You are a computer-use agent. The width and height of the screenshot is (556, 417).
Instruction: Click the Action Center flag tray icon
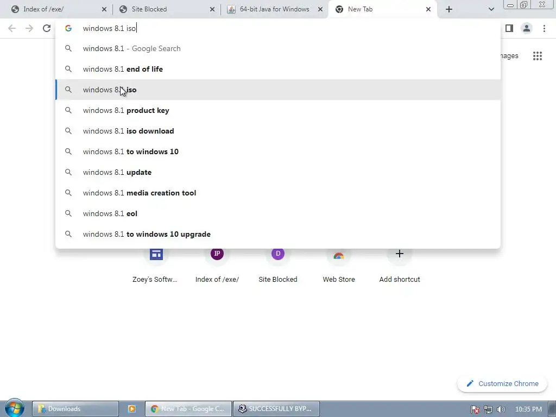click(x=475, y=409)
